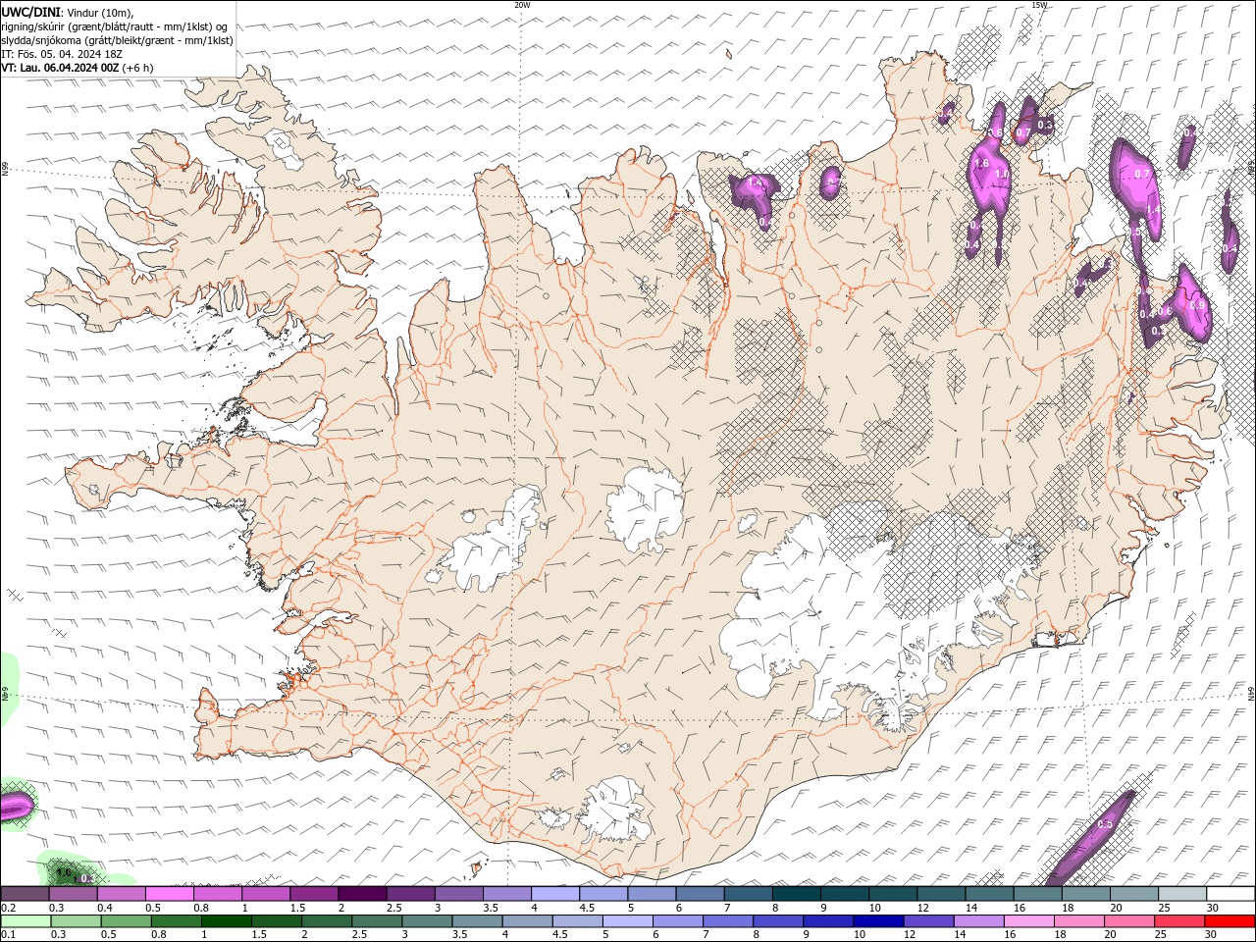Select the 'slydda/snjókoma' line in the header box
Viewport: 1256px width, 942px height.
[x=117, y=40]
